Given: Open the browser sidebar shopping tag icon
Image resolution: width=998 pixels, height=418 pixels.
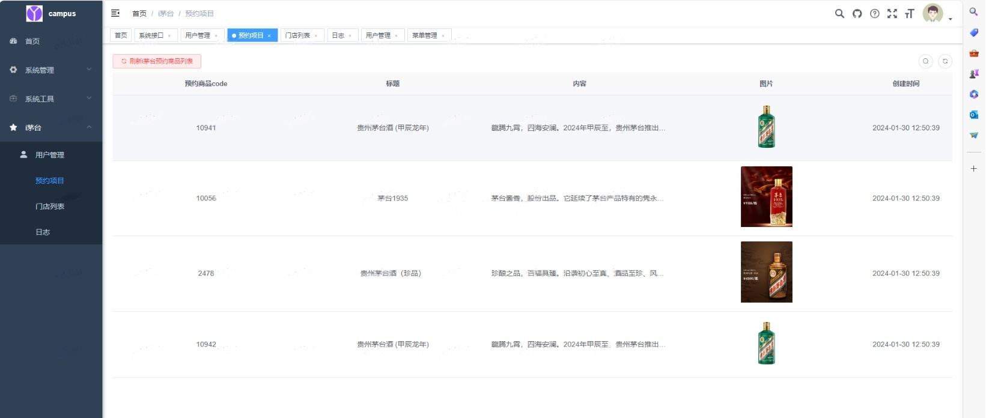Looking at the screenshot, I should (x=974, y=32).
